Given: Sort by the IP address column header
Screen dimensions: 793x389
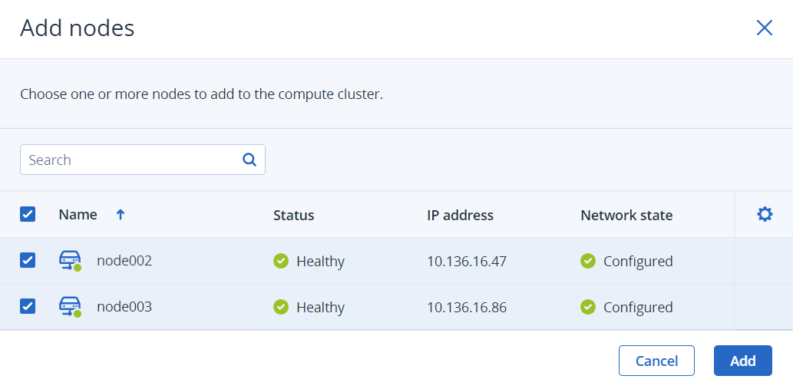Looking at the screenshot, I should coord(460,215).
